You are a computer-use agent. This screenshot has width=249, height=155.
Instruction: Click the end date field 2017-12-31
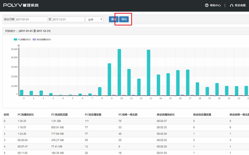click(68, 20)
